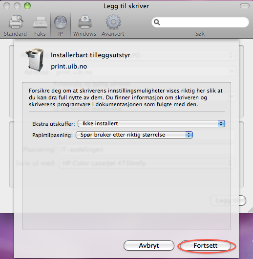Expand the Papirtilpasning dropdown
The height and width of the screenshot is (259, 253).
coord(134,135)
